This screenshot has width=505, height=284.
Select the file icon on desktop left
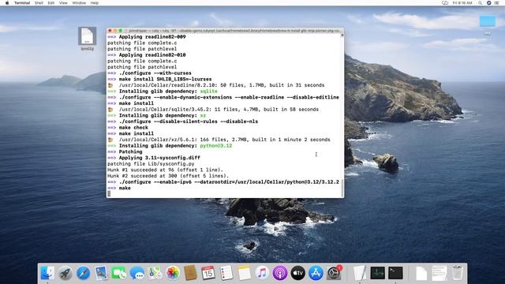point(87,36)
